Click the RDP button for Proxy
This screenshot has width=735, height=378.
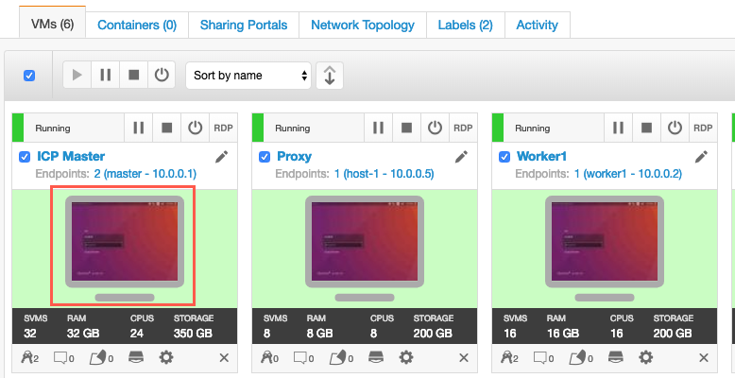[x=463, y=128]
